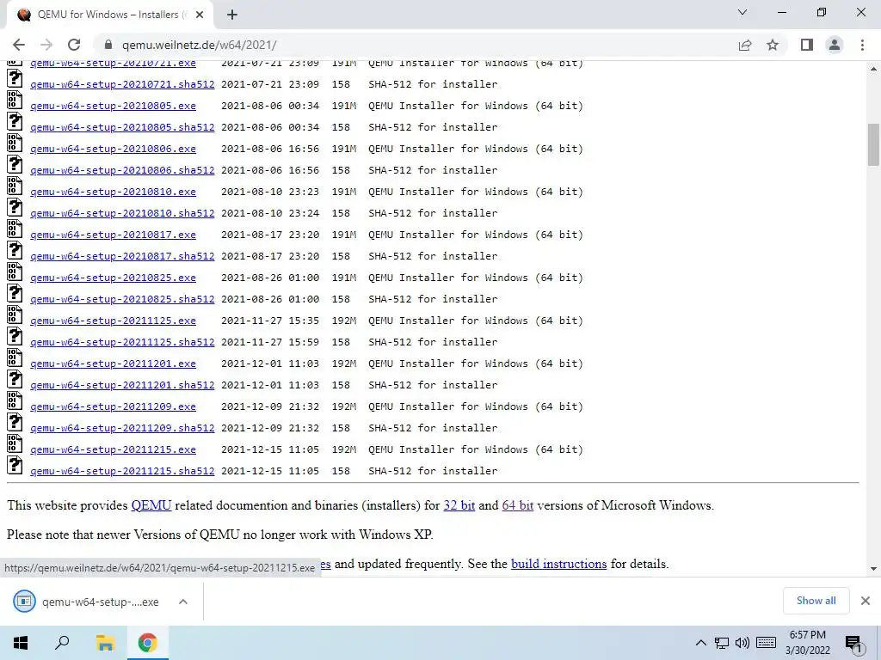Download qemu-w64-setup-20211125.exe
This screenshot has height=660, width=881.
point(113,321)
